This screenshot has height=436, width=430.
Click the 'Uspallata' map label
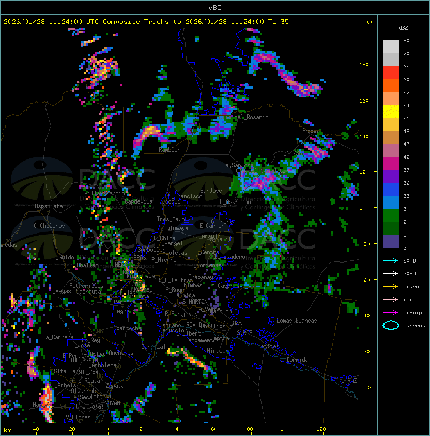49,206
